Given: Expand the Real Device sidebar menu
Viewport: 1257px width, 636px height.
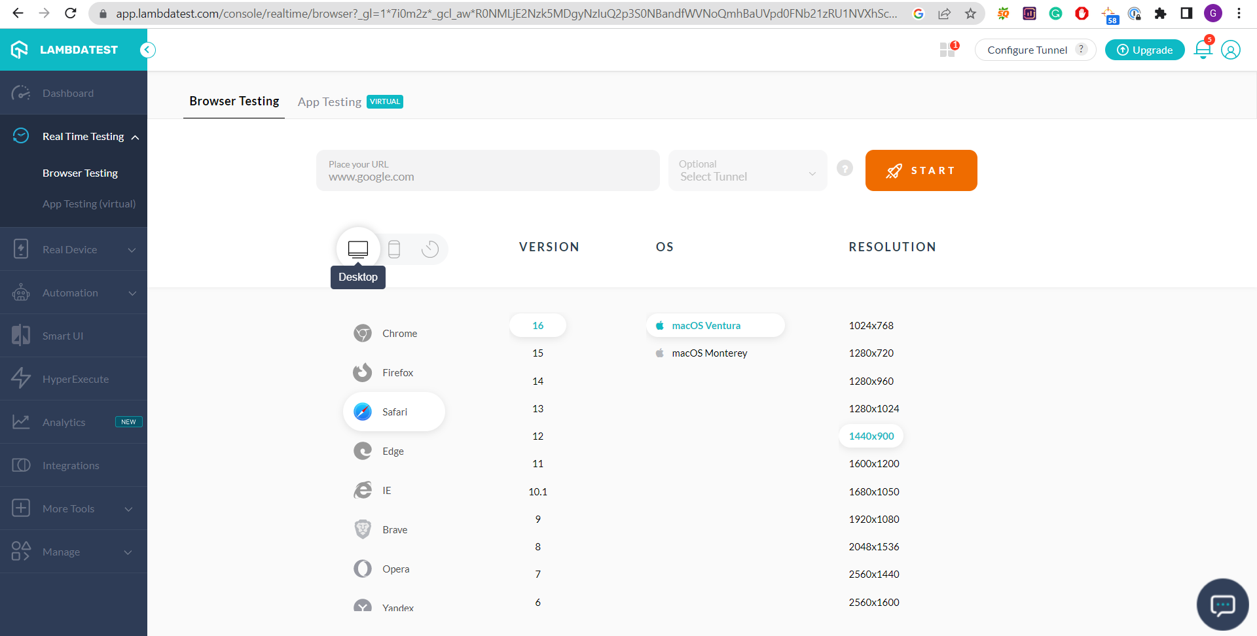Looking at the screenshot, I should pyautogui.click(x=73, y=249).
